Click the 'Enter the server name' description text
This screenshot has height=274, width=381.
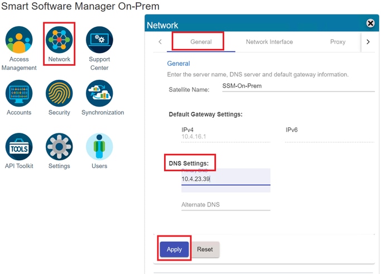pos(258,74)
